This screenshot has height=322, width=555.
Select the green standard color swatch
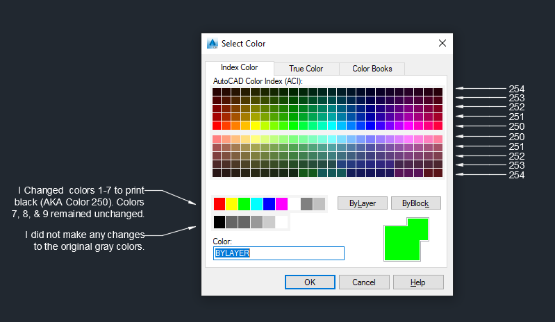coord(245,204)
